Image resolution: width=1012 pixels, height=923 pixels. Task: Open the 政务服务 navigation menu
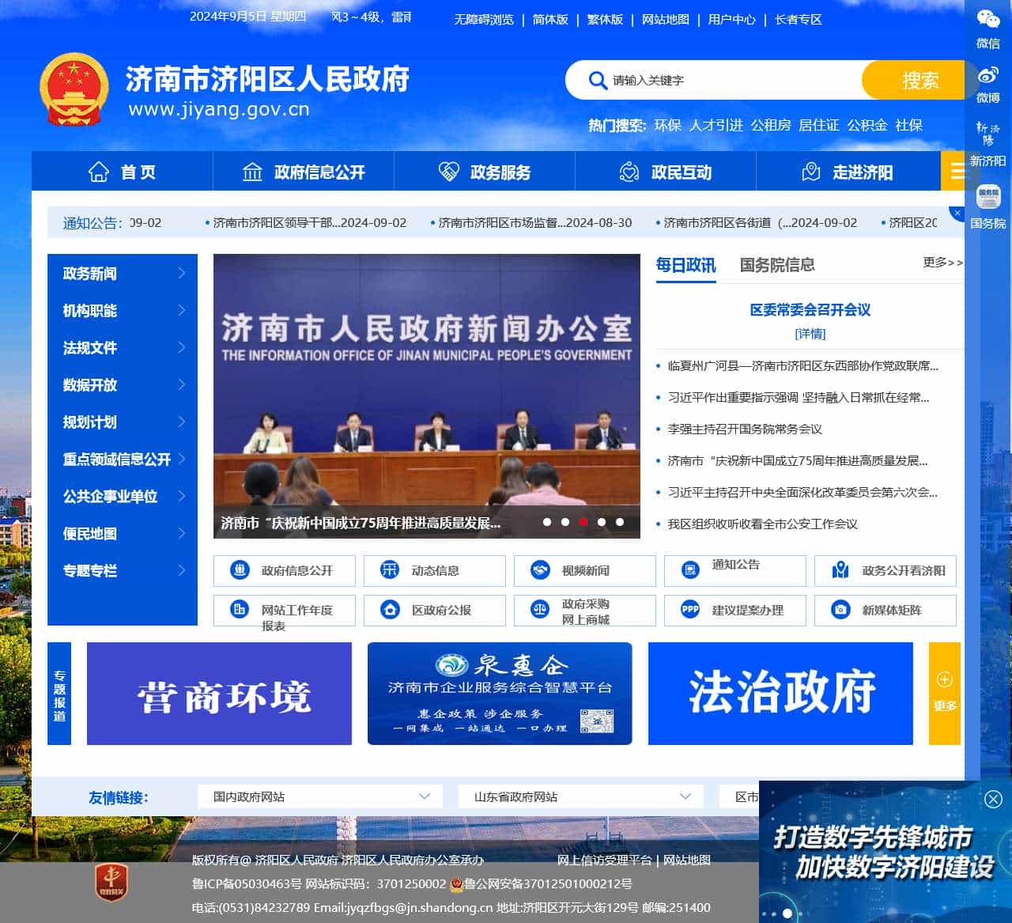(484, 172)
